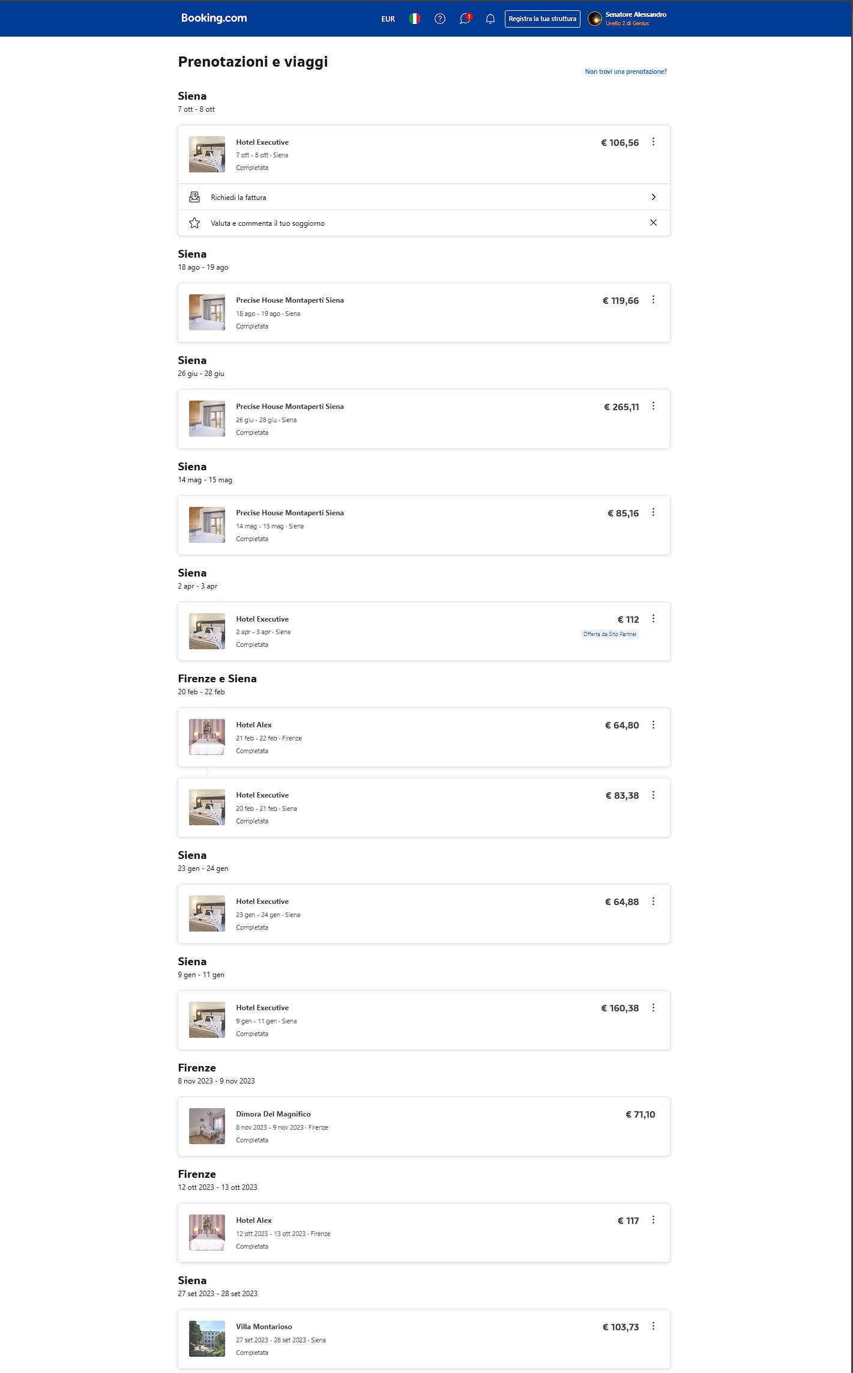The width and height of the screenshot is (853, 1373).
Task: Open three-dot menu for Villa Montarioso booking
Action: [653, 1326]
